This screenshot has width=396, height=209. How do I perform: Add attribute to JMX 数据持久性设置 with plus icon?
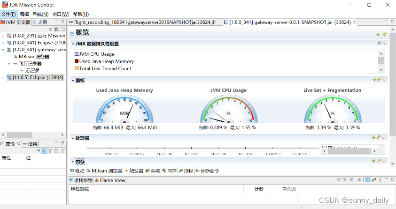coord(379,43)
